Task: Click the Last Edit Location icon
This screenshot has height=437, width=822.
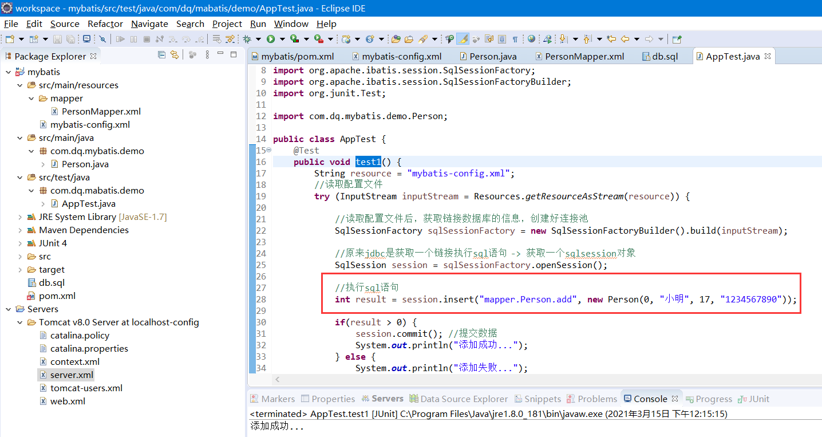Action: coord(611,39)
